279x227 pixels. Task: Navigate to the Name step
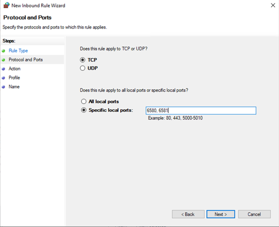(14, 87)
